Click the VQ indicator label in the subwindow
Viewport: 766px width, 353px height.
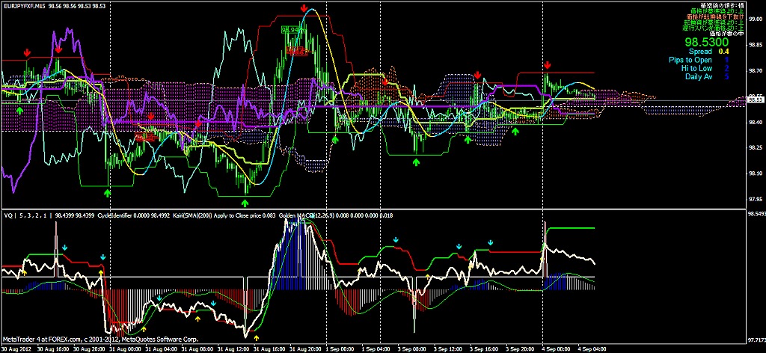(9, 215)
